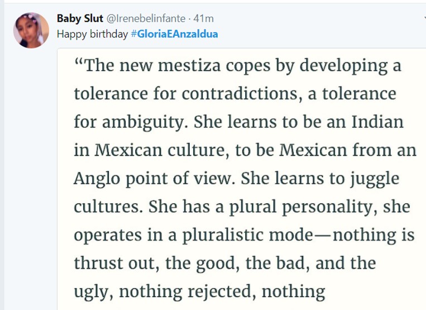Click the word "ugly" in the quote
The width and height of the screenshot is (426, 310).
point(88,292)
